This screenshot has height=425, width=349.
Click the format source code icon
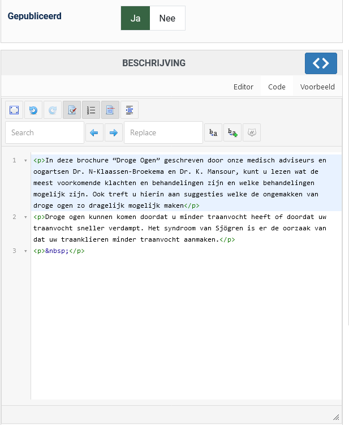click(x=130, y=110)
